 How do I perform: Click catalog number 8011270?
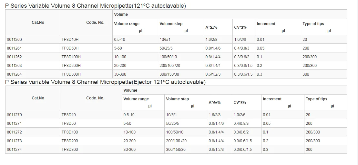click(14, 115)
